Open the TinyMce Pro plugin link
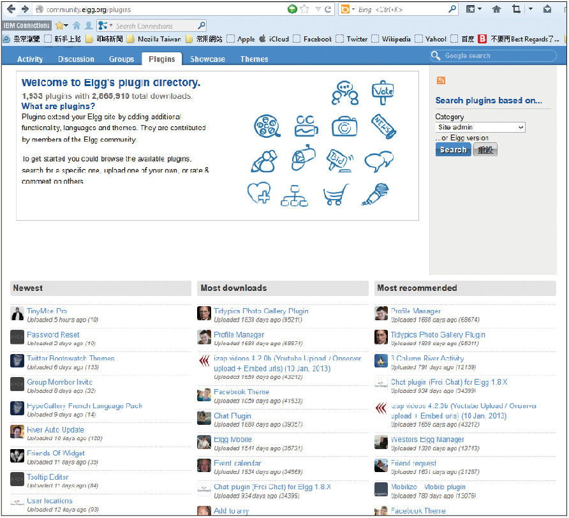This screenshot has width=569, height=518. (x=47, y=311)
